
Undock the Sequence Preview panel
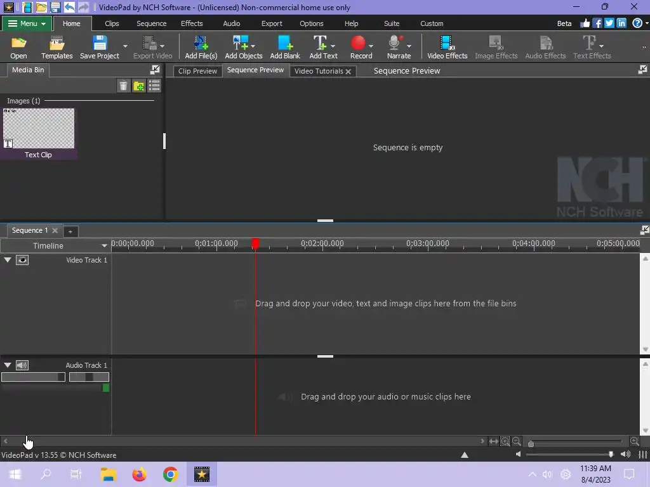point(642,70)
